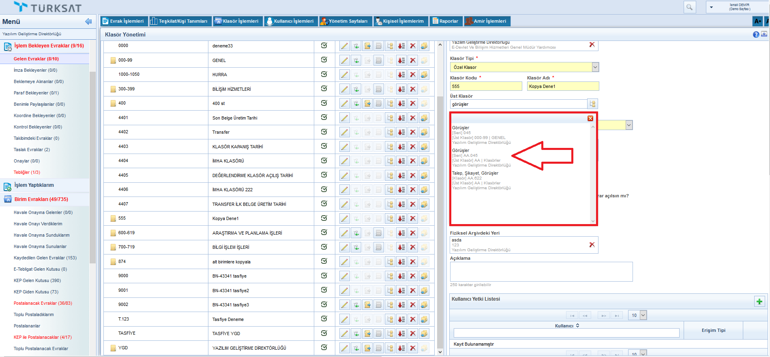
Task: Click the pencil edit icon for GENEL folder
Action: click(x=344, y=60)
